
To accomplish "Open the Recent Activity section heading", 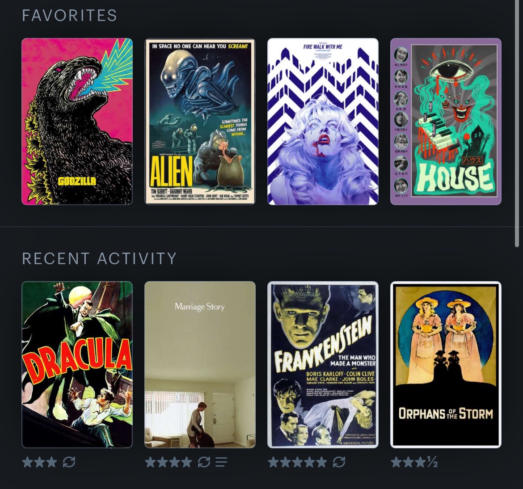I will (x=99, y=258).
